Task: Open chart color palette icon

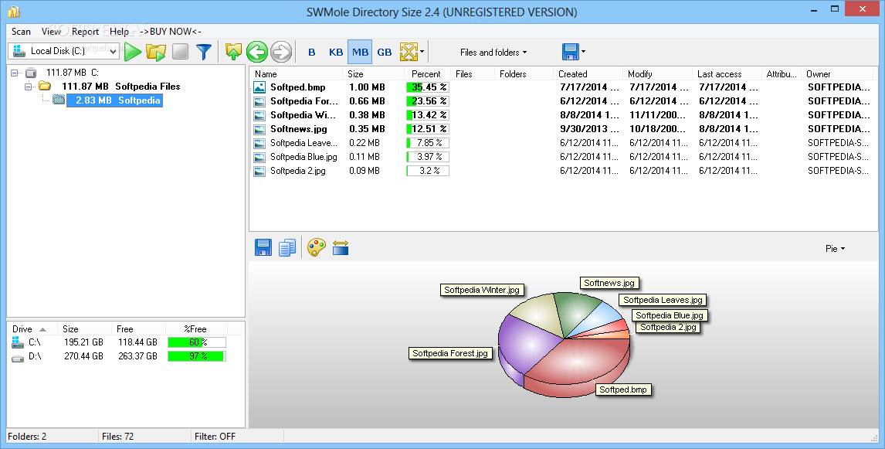Action: pos(316,247)
